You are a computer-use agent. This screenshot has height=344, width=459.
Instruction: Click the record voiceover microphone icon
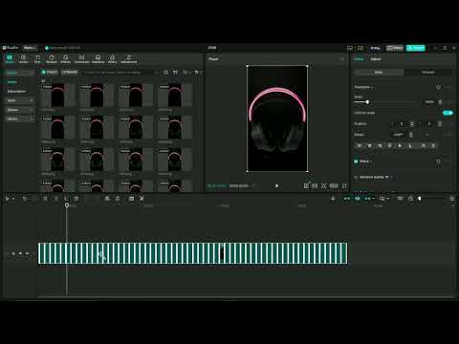(x=333, y=199)
